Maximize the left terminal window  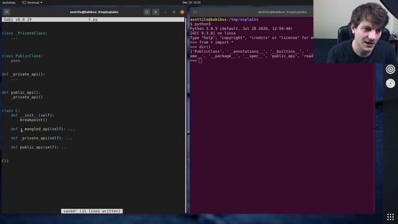(174, 12)
